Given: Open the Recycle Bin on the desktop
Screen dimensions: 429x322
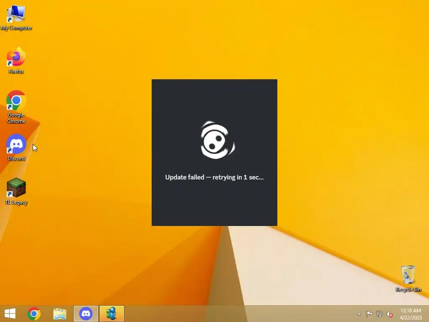Looking at the screenshot, I should [408, 278].
